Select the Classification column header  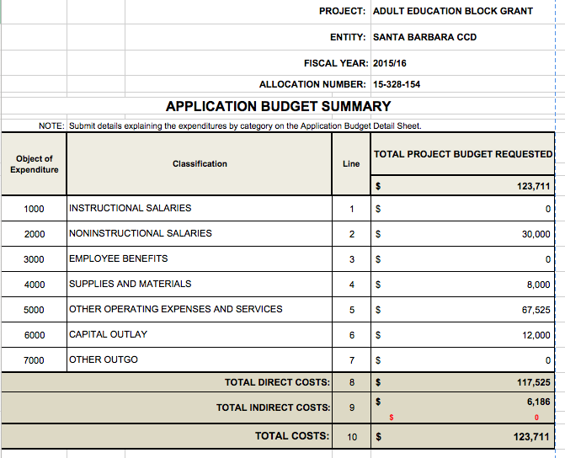coord(200,164)
